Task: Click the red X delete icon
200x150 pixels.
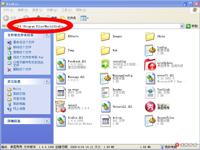Action: 9,70
